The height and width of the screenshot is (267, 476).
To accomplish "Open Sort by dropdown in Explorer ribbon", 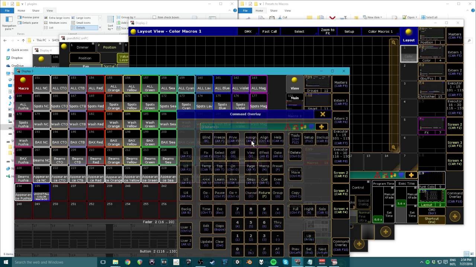I will click(110, 23).
